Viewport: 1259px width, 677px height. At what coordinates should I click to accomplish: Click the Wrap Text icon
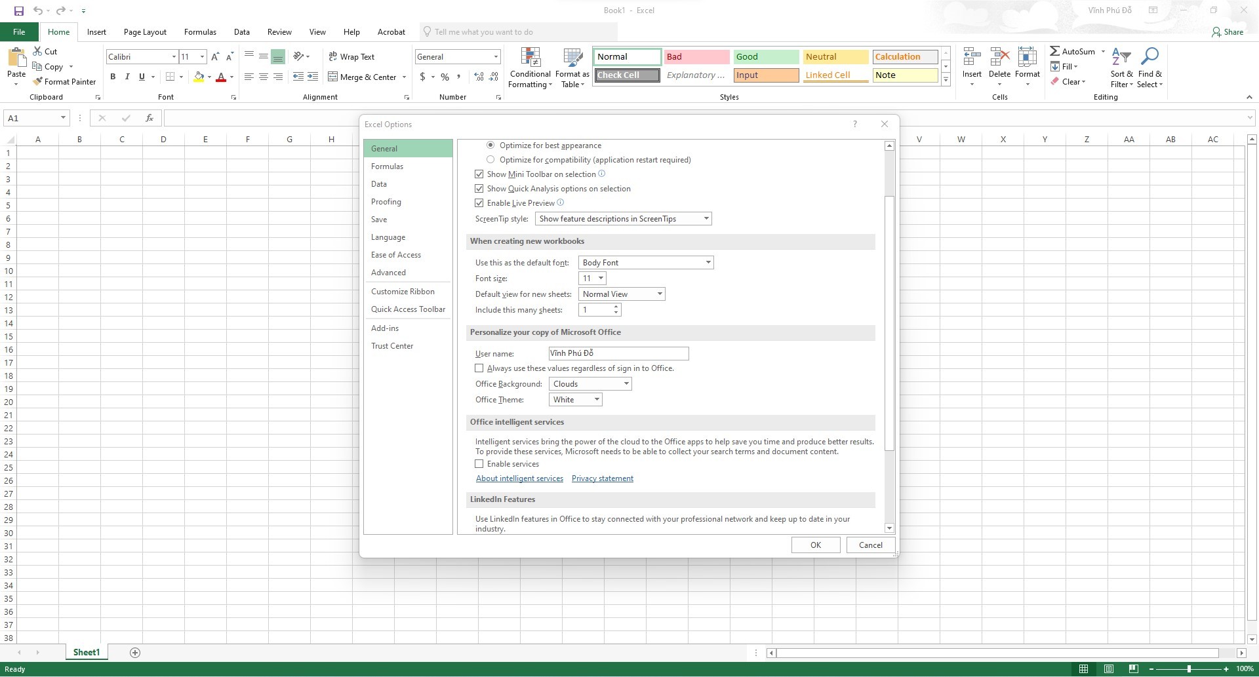332,56
